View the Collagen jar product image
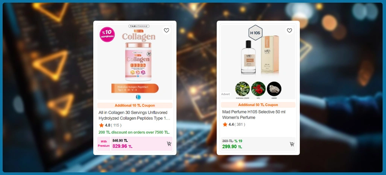Screen dimensions: 386x175 click(x=138, y=62)
